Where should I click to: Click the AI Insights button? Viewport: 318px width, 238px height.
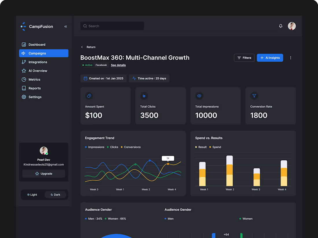point(270,58)
